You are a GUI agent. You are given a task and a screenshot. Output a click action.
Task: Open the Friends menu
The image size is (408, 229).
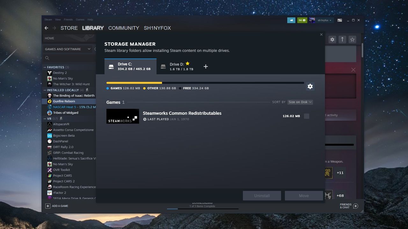pos(68,20)
